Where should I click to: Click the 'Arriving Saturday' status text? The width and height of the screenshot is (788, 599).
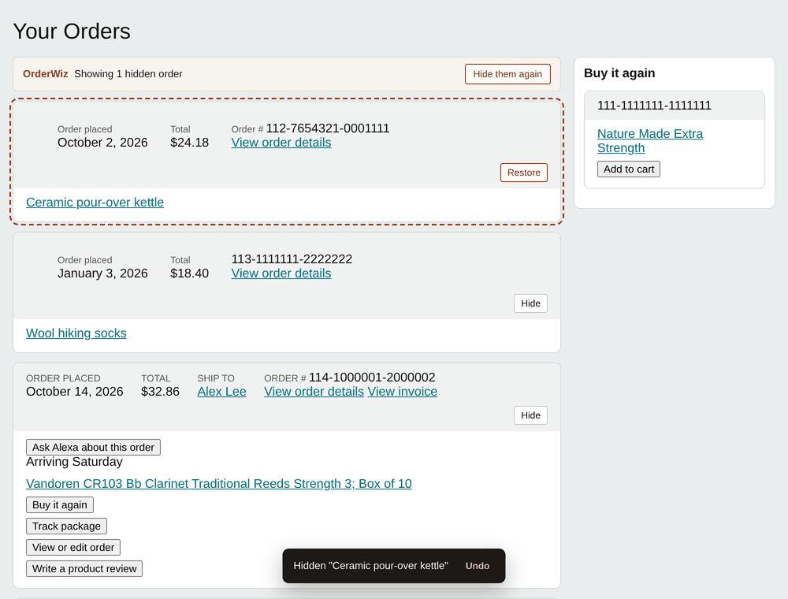coord(74,462)
